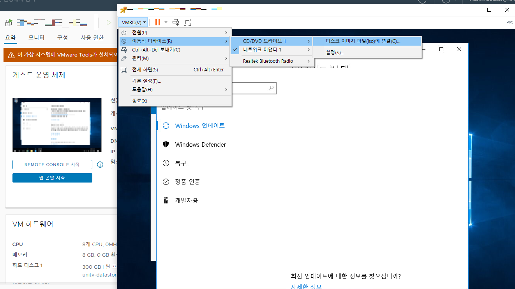The image size is (515, 289).
Task: Collapse toolbar with the double chevron icon
Action: (510, 22)
